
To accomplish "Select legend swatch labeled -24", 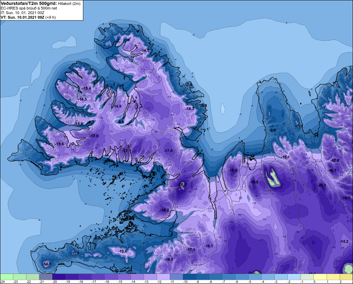I will coord(7,277).
